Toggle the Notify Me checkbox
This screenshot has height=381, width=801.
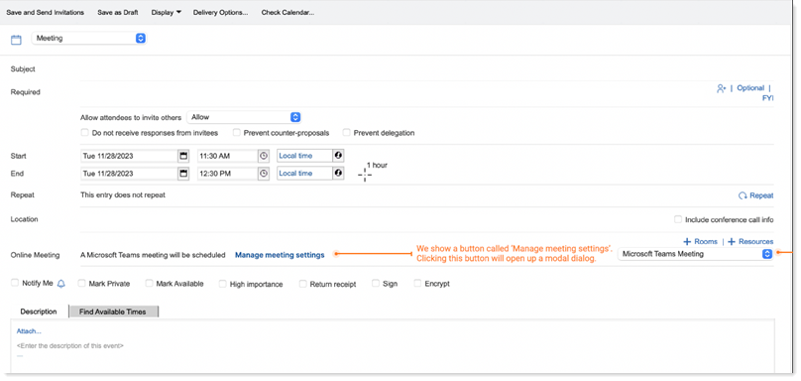14,283
